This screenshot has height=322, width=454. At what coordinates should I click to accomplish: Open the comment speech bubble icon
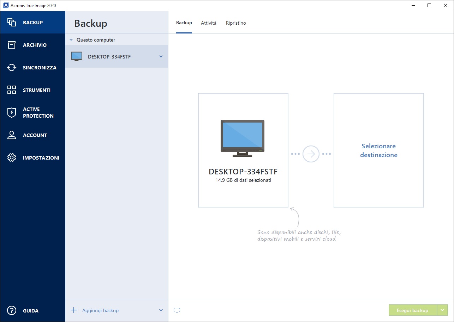[x=177, y=310]
